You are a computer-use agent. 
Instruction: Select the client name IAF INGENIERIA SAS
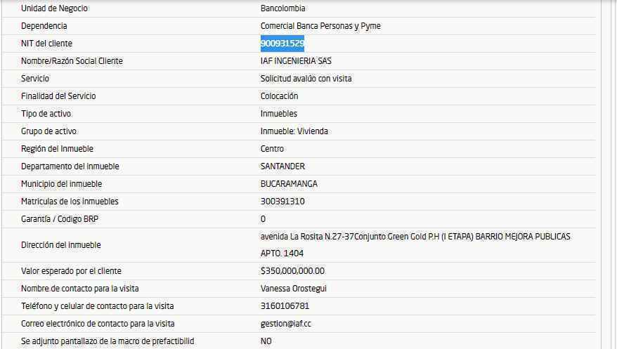point(296,61)
